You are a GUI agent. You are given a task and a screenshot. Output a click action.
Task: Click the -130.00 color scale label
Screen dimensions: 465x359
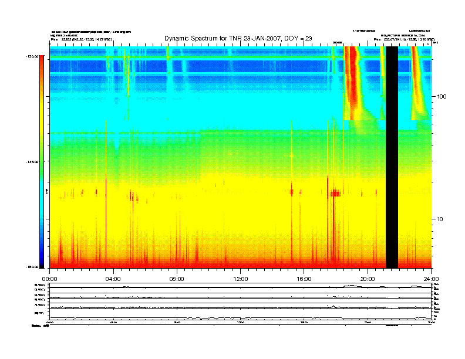coord(32,56)
